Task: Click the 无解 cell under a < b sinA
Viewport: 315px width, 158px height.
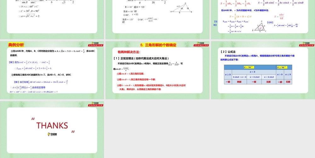Action: pyautogui.click(x=269, y=82)
